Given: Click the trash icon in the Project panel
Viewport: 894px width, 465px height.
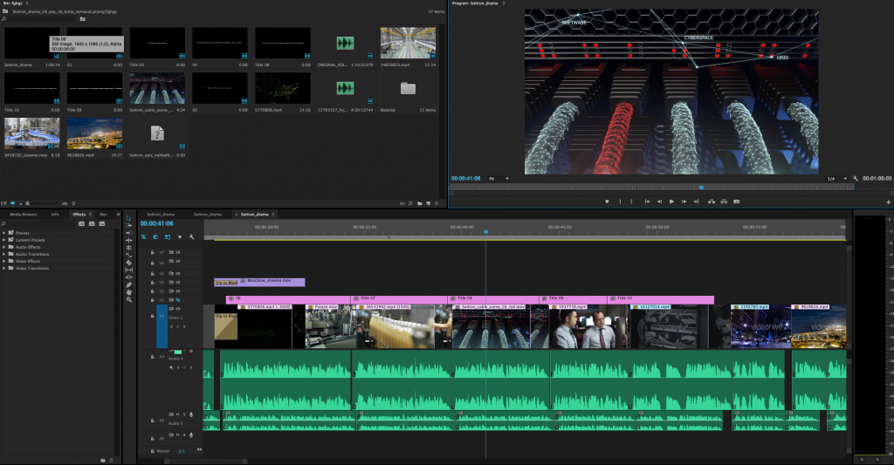Looking at the screenshot, I should 437,203.
